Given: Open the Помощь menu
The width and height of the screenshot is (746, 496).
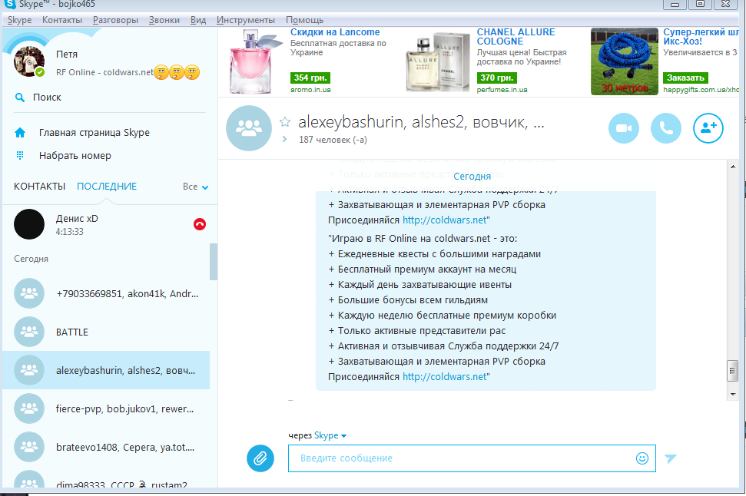Looking at the screenshot, I should [304, 20].
